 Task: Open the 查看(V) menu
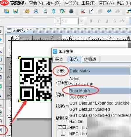click(36, 3)
